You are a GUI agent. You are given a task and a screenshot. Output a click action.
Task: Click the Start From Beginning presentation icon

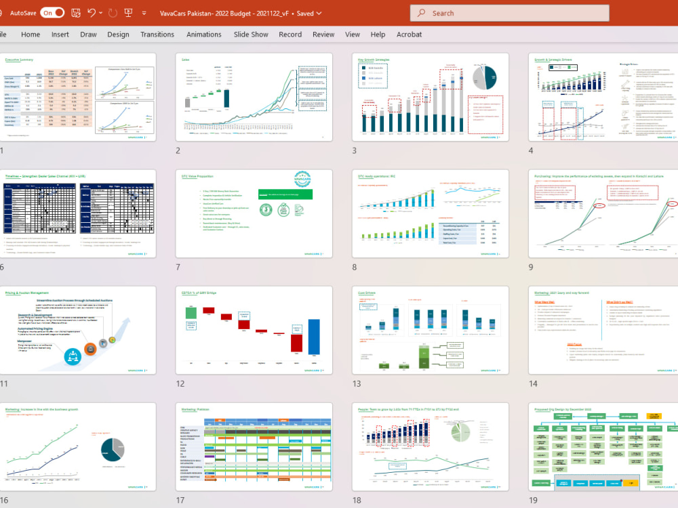pyautogui.click(x=128, y=13)
